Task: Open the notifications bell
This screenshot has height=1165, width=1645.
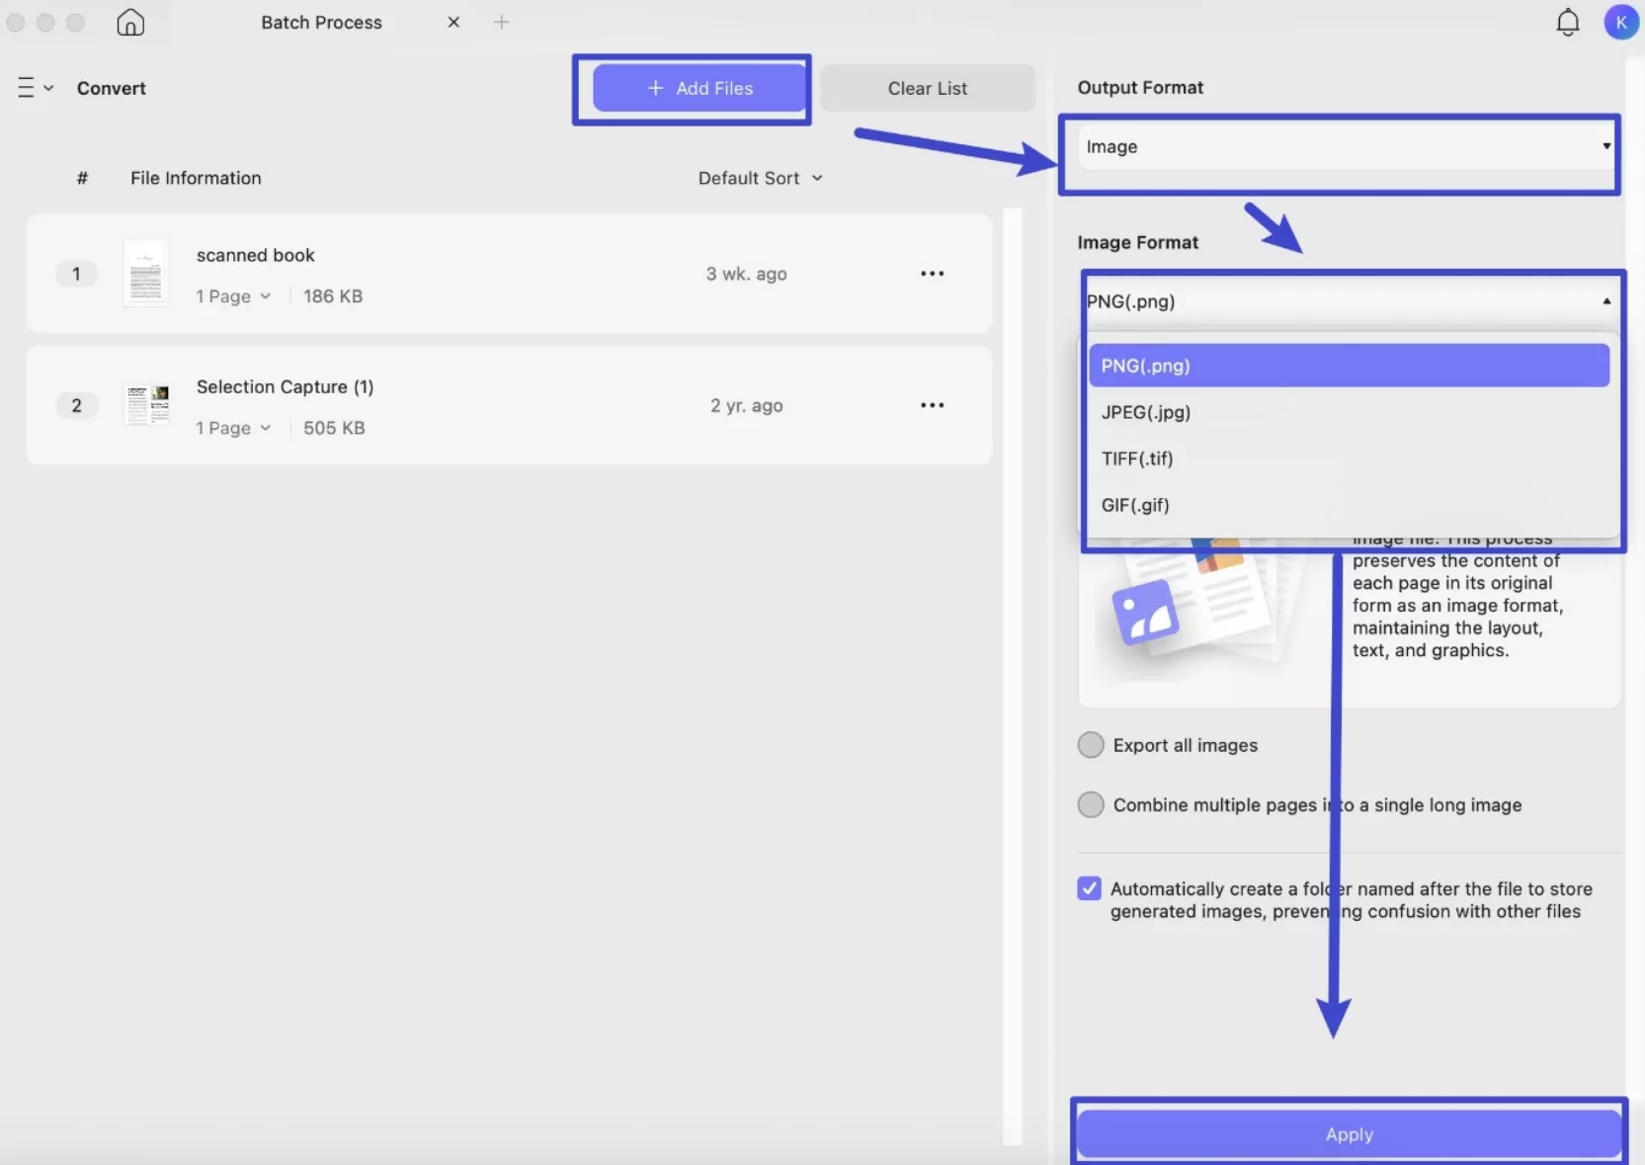Action: pyautogui.click(x=1567, y=22)
